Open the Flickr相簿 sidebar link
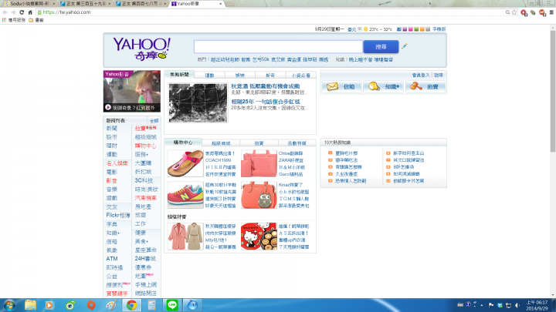 (x=117, y=215)
